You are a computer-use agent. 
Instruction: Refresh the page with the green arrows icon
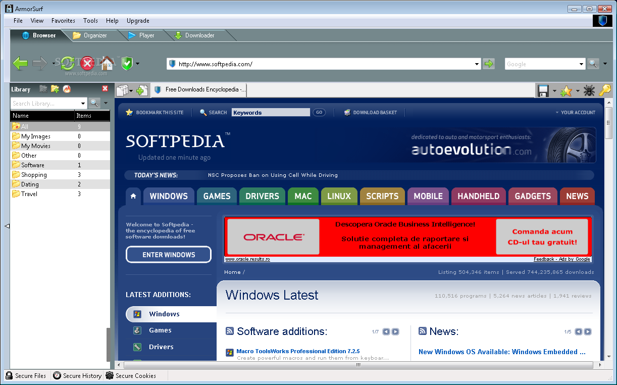[68, 63]
